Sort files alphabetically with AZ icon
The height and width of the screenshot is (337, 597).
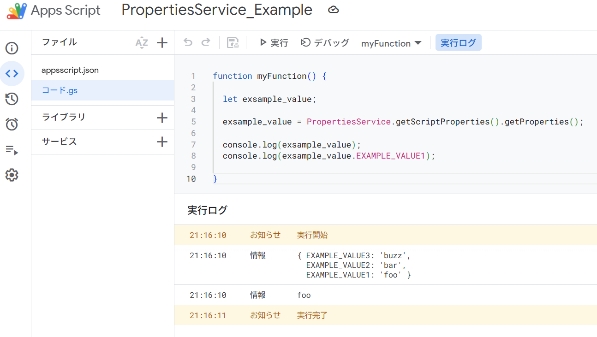tap(142, 43)
